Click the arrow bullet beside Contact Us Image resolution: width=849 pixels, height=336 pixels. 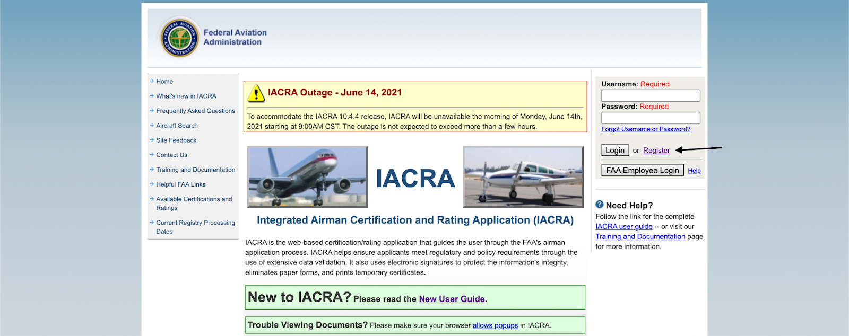[x=152, y=155]
